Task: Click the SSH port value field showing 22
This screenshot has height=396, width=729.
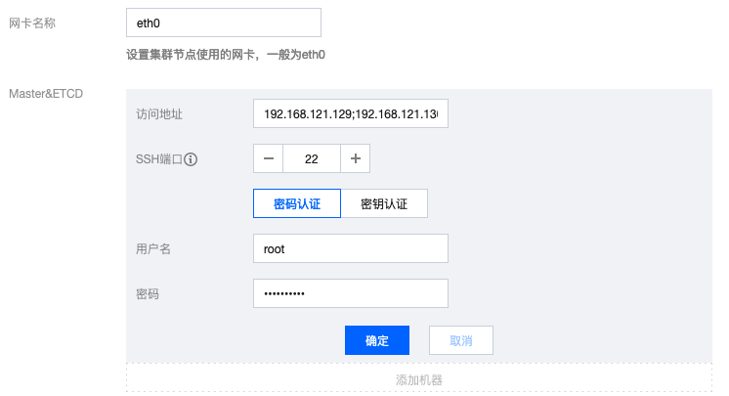Action: (x=312, y=158)
